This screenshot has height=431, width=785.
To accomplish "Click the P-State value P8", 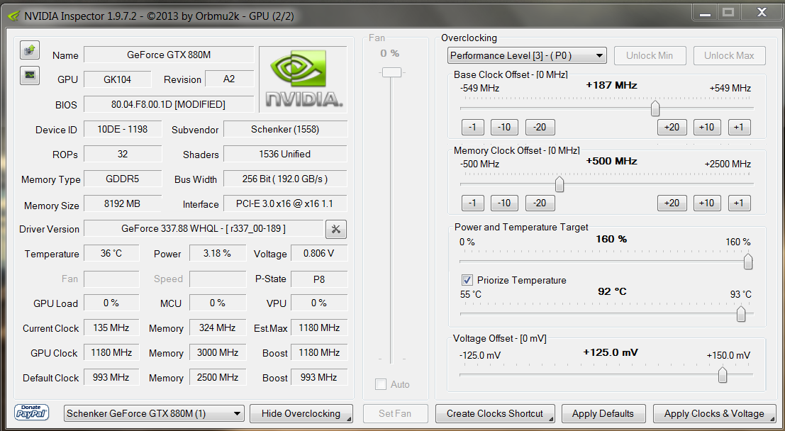I will tap(319, 279).
